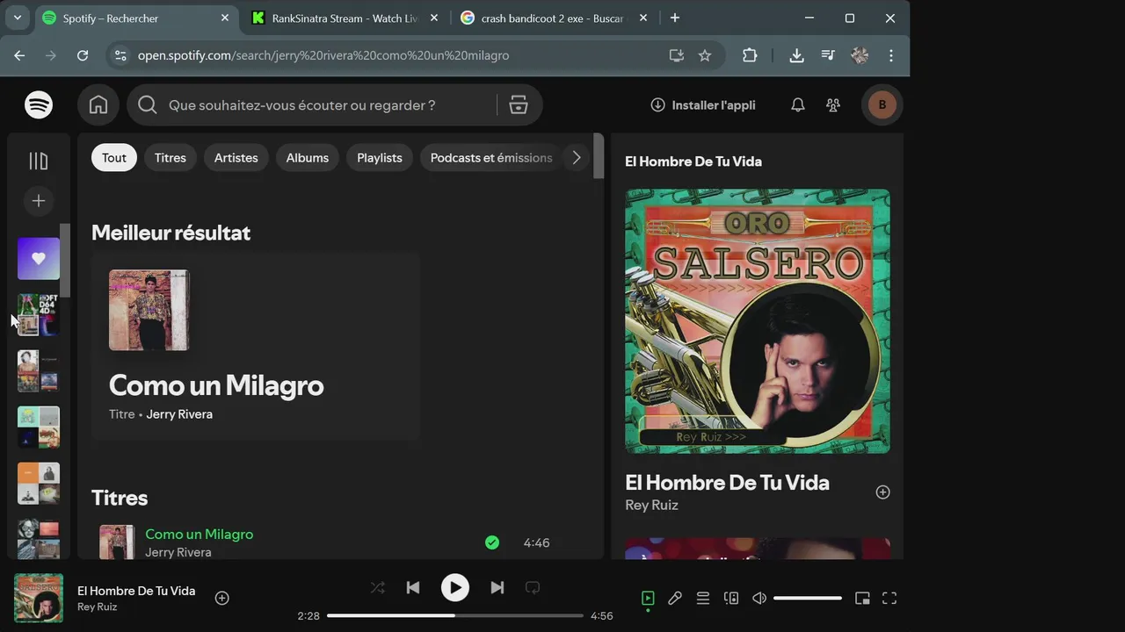Image resolution: width=1125 pixels, height=632 pixels.
Task: Play the current song
Action: coord(454,588)
